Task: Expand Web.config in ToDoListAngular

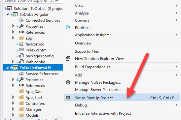Action: [x=13, y=62]
